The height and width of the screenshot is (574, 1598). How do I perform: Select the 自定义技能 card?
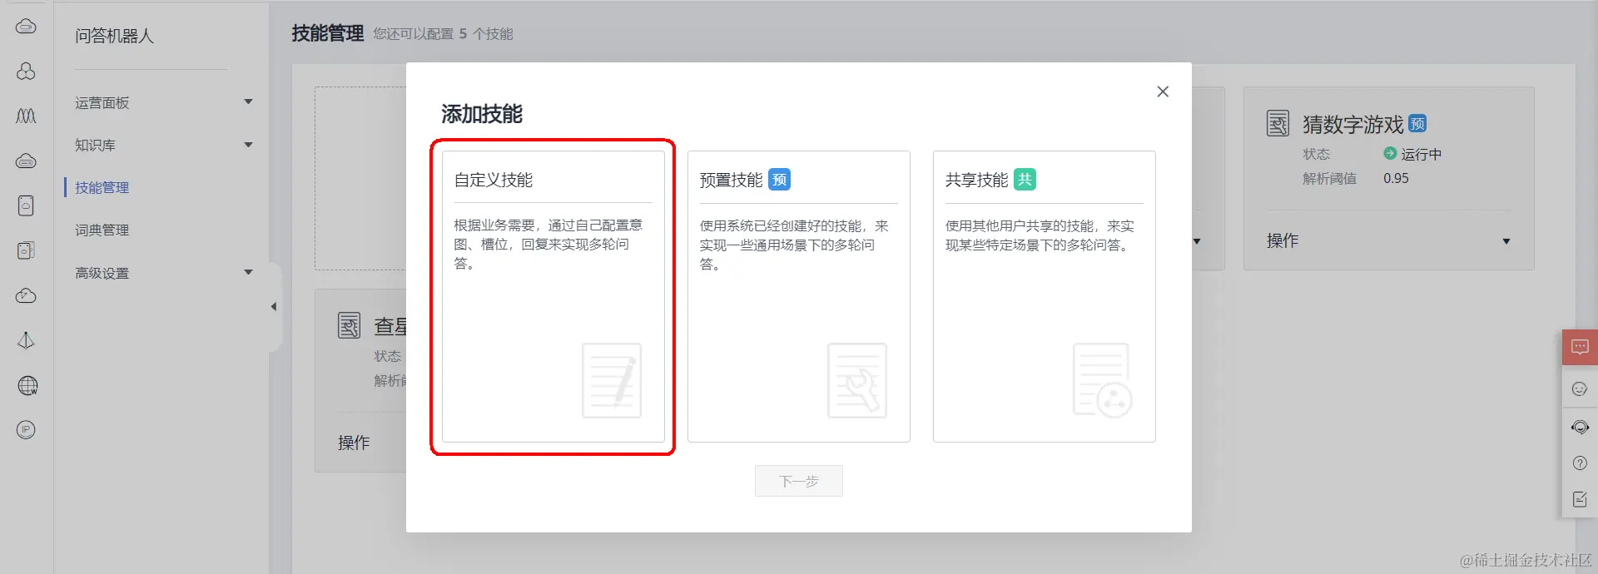[553, 296]
